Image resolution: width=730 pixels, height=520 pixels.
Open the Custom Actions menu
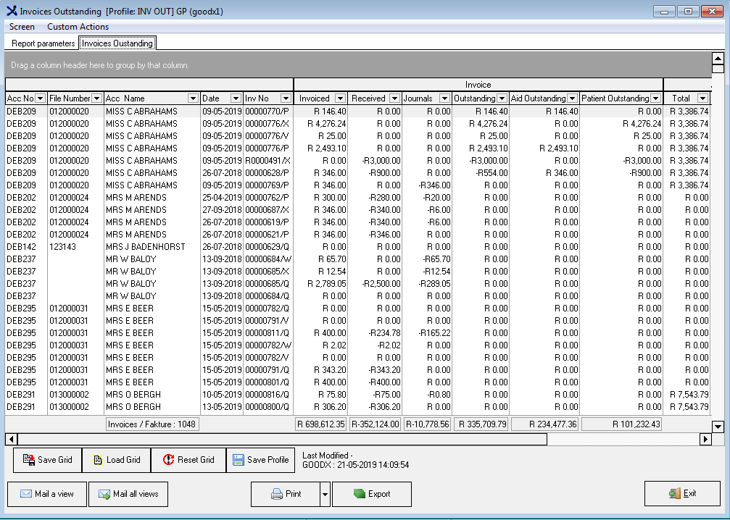78,27
